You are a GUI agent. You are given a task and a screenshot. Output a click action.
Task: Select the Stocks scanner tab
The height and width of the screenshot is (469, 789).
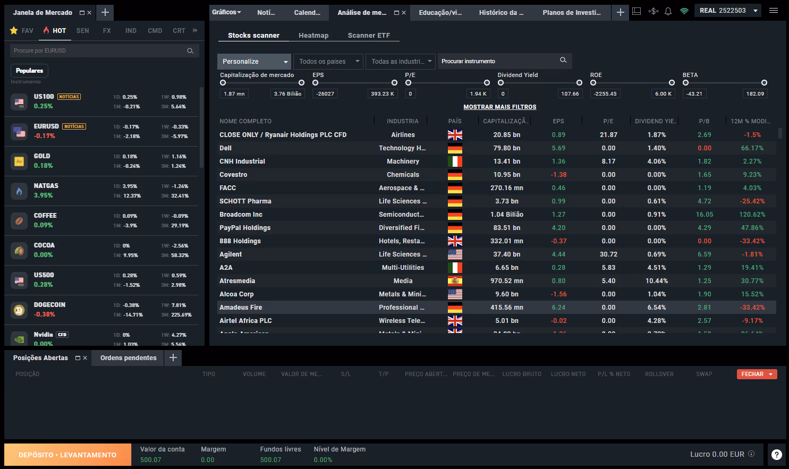[x=253, y=36]
